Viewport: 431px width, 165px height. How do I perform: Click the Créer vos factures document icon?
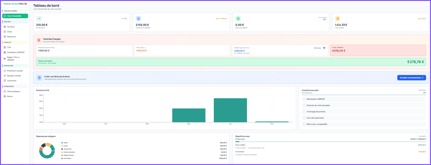(x=39, y=77)
